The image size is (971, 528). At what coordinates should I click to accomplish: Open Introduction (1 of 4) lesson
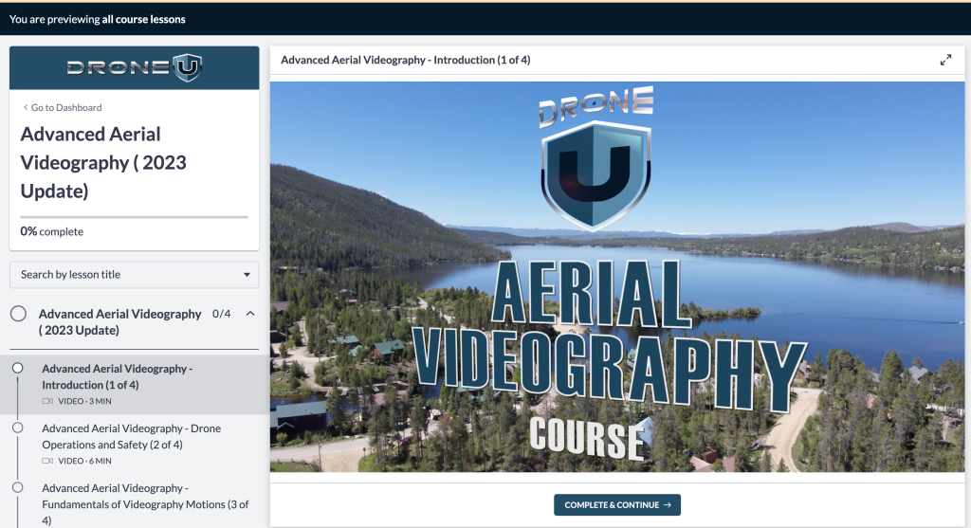135,385
